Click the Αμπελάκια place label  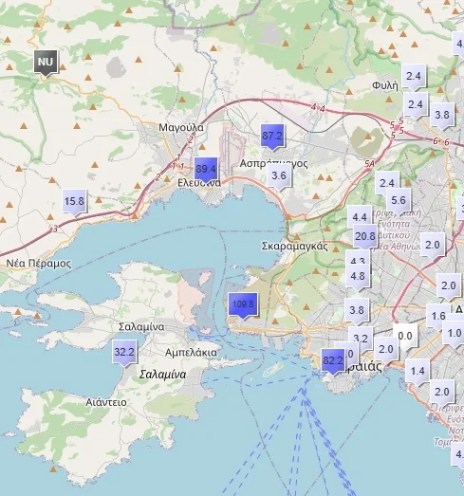click(x=191, y=353)
